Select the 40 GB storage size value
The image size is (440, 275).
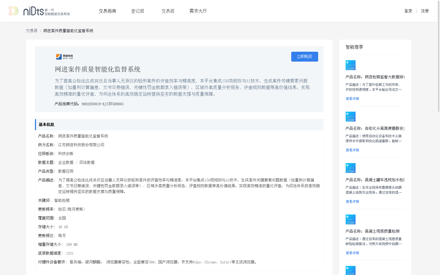click(x=63, y=227)
